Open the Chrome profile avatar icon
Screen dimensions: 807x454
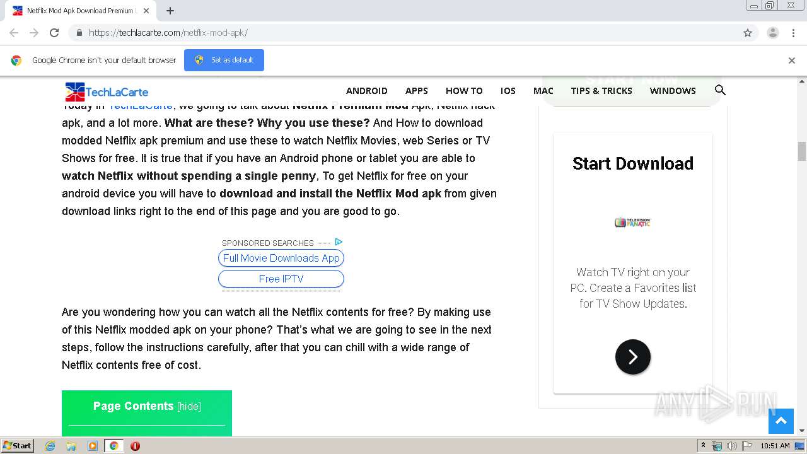tap(773, 33)
